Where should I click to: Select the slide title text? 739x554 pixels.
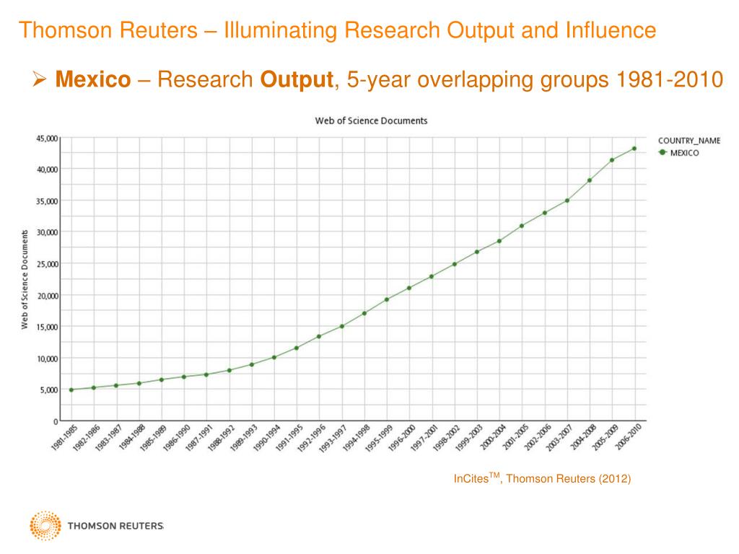(x=338, y=30)
